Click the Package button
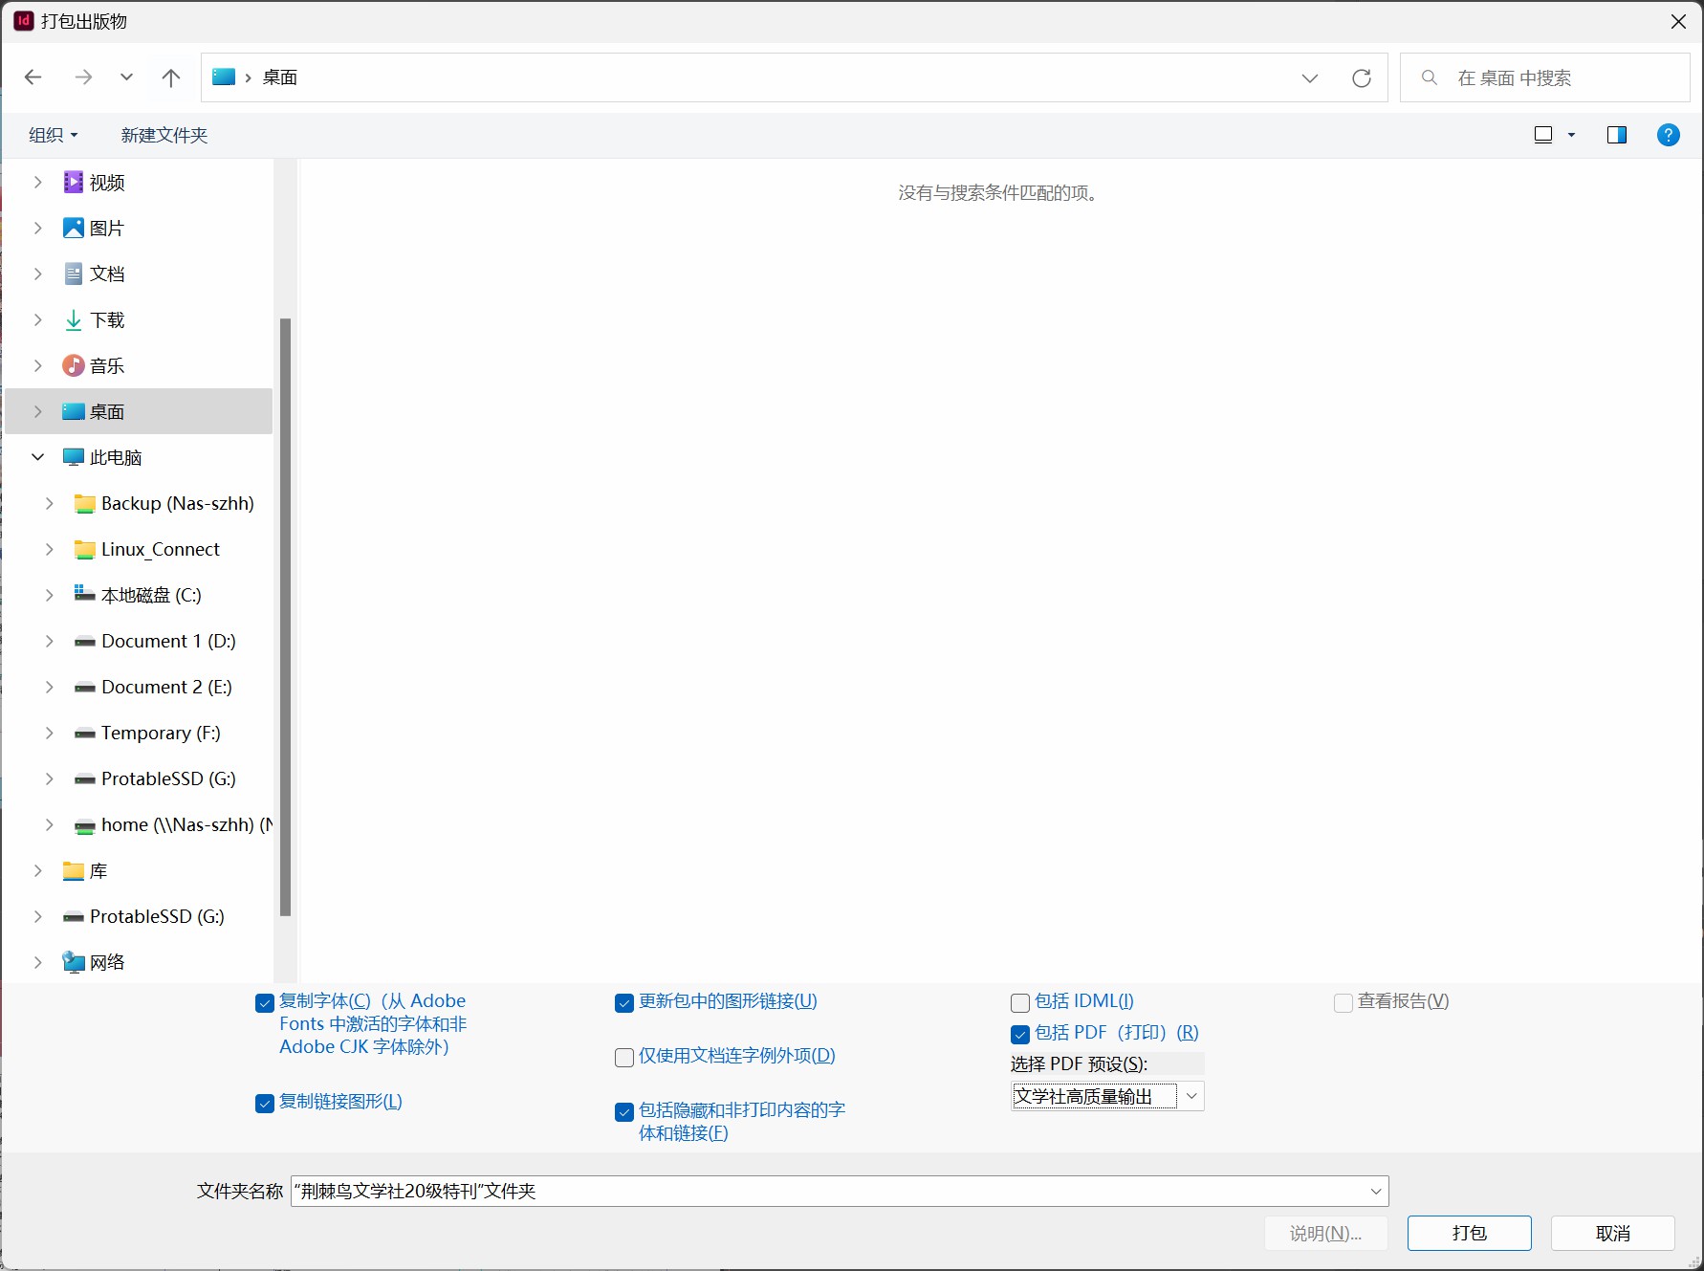Screen dimensions: 1704x1271 point(1469,1234)
